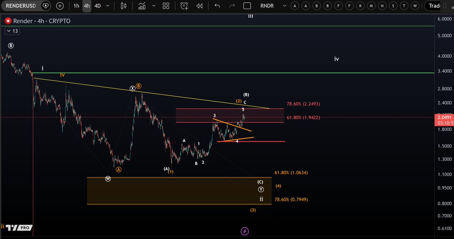This screenshot has height=239, width=454.
Task: Open indicator templates grid icon
Action: [x=166, y=6]
